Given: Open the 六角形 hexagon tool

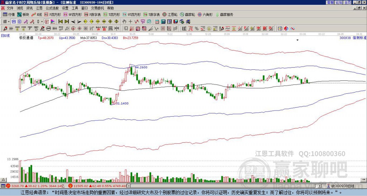Looking at the screenshot, I should click(x=205, y=14).
